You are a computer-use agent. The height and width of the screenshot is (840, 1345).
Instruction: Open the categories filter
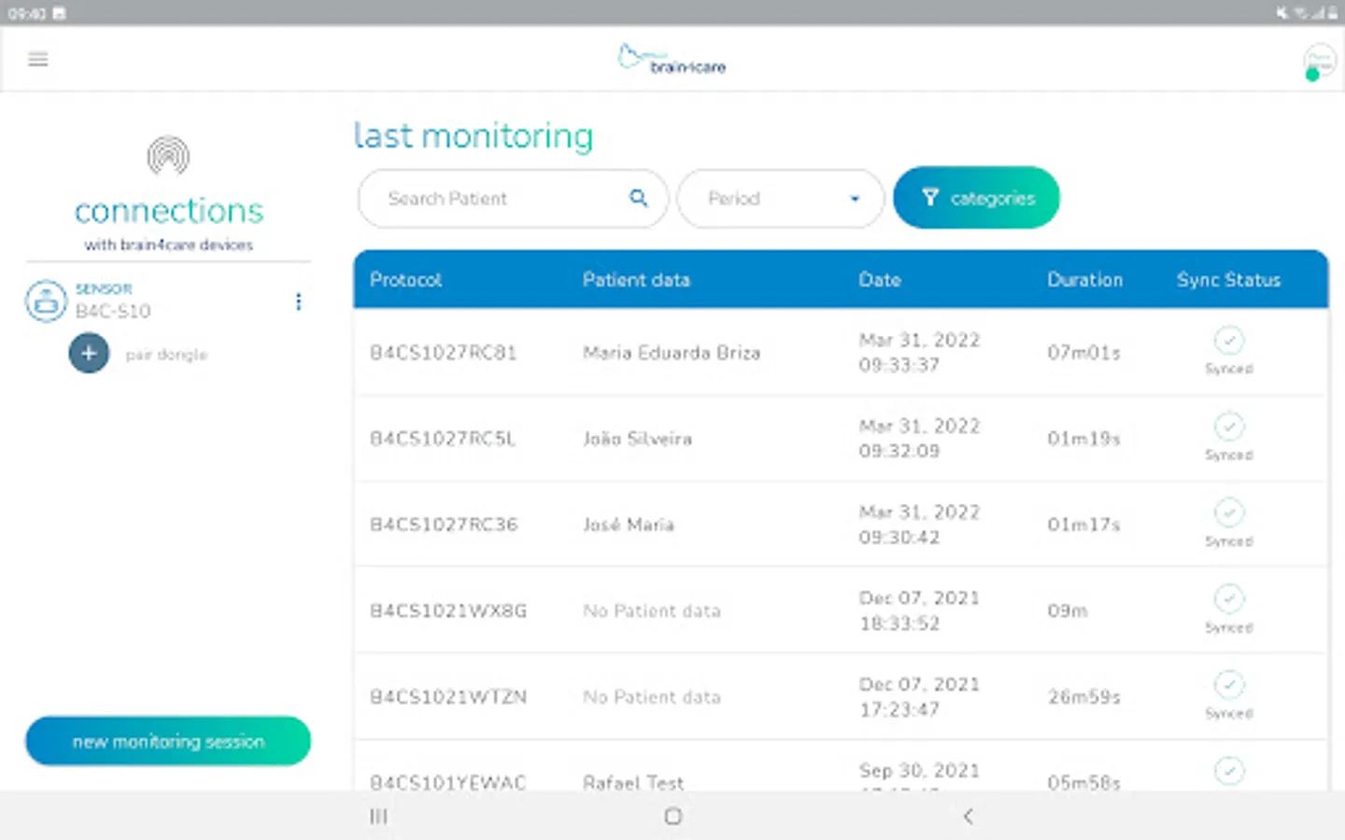tap(976, 198)
